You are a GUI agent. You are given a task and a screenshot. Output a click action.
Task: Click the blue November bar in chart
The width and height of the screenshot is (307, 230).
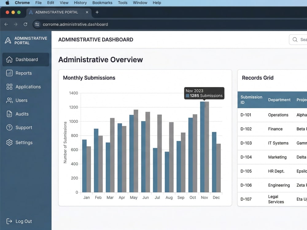(x=202, y=147)
